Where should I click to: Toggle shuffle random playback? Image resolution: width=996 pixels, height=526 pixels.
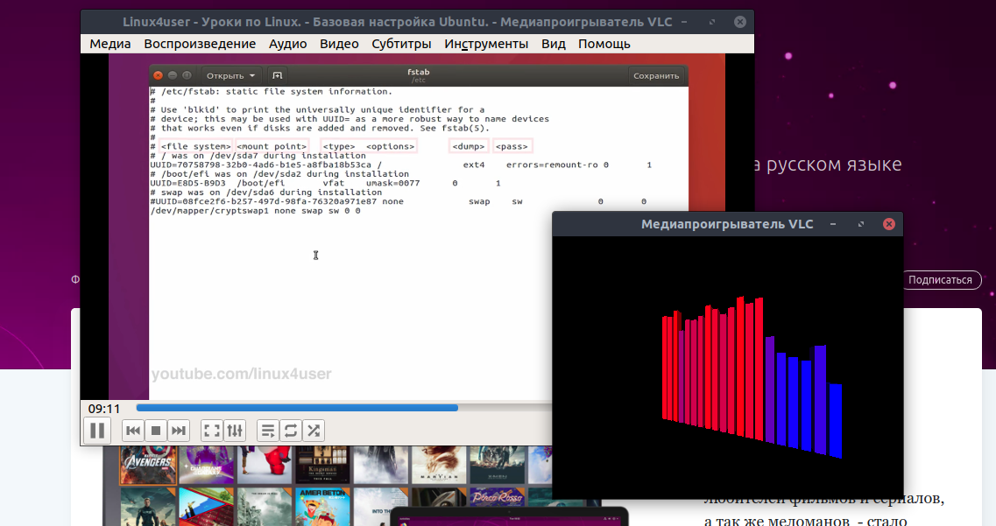tap(314, 430)
